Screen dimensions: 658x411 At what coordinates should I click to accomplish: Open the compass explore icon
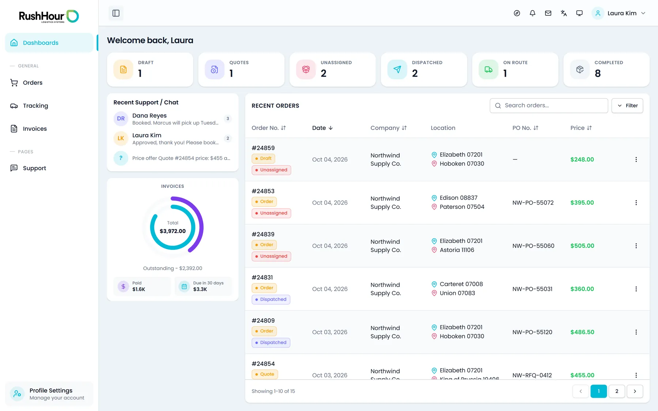click(x=517, y=13)
